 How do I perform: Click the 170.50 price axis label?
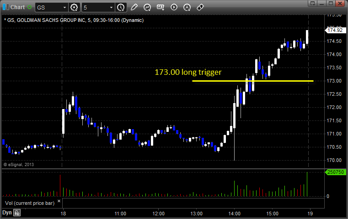[334, 147]
